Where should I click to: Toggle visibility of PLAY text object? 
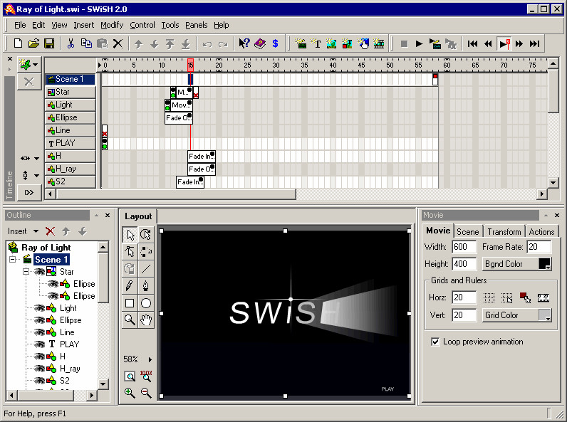39,344
